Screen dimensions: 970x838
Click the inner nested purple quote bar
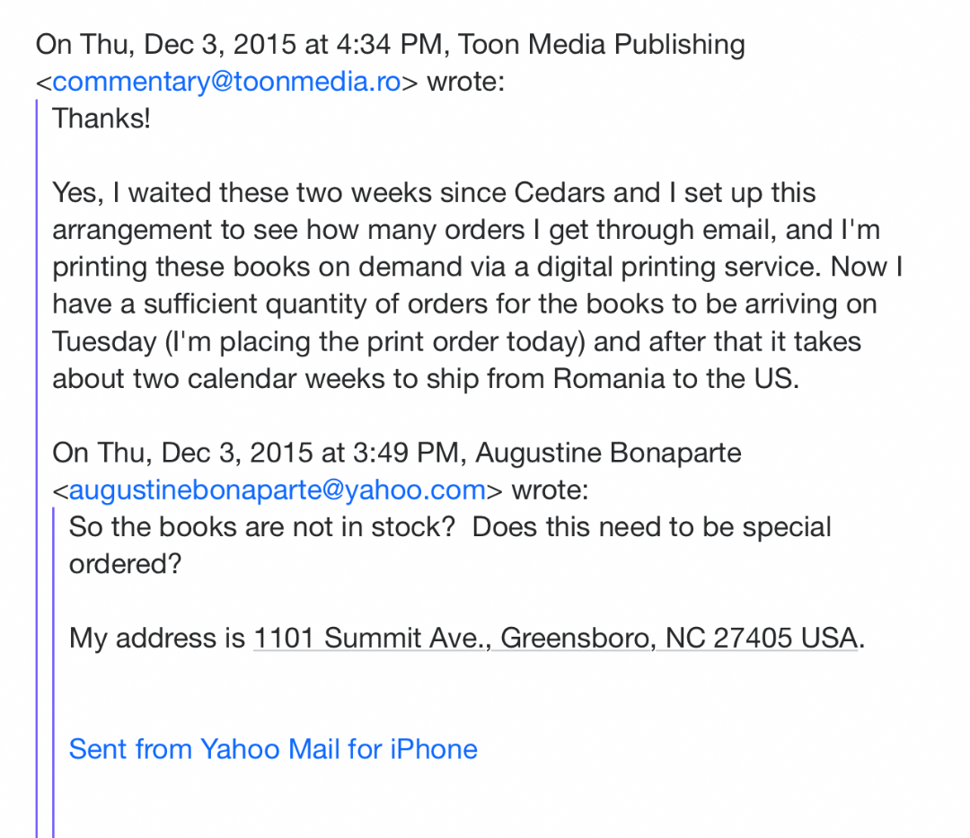(54, 672)
